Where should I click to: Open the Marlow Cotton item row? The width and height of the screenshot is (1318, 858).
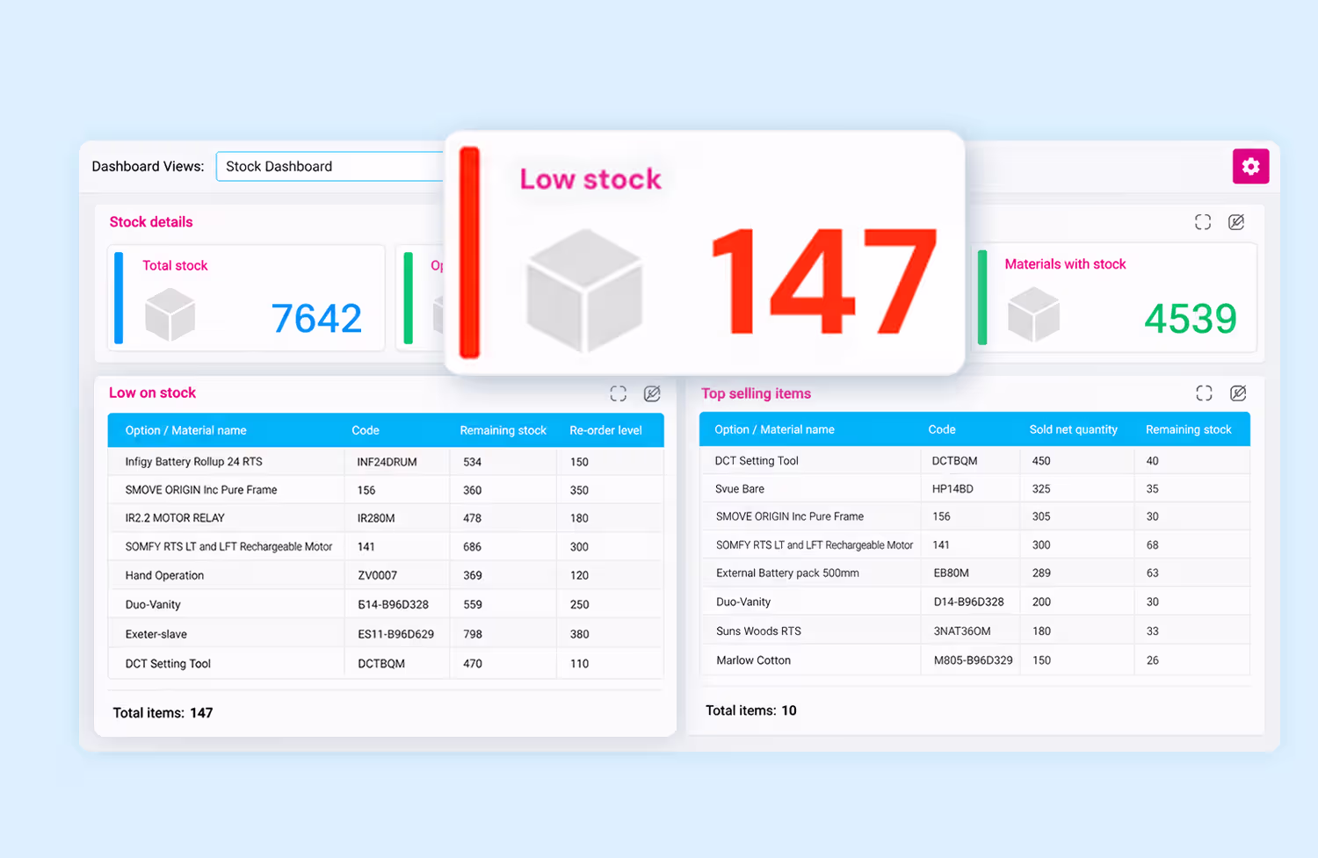pyautogui.click(x=974, y=660)
